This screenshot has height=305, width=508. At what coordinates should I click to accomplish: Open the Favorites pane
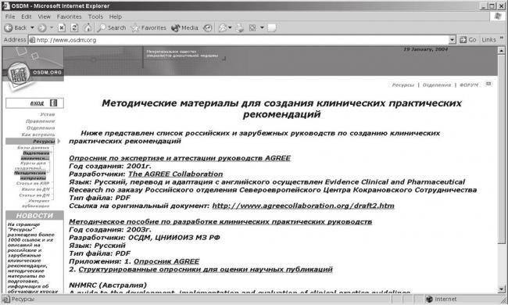[x=148, y=28]
